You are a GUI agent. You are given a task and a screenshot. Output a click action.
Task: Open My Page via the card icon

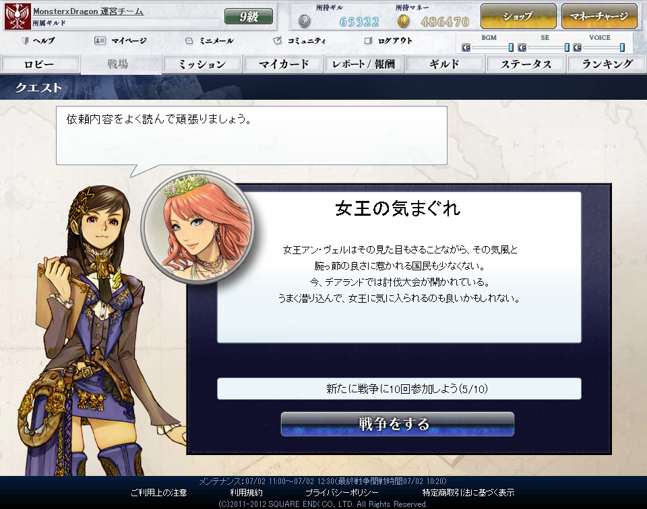click(100, 40)
